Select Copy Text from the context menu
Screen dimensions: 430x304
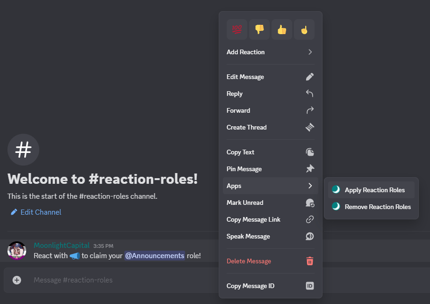coord(240,152)
